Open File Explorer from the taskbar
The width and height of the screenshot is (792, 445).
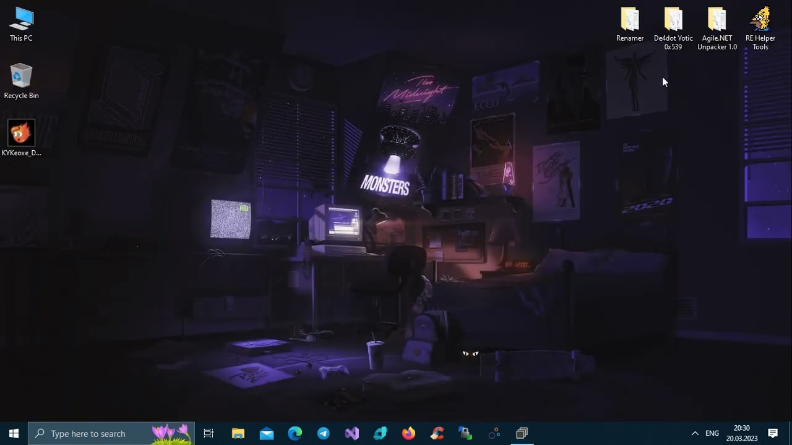click(238, 433)
